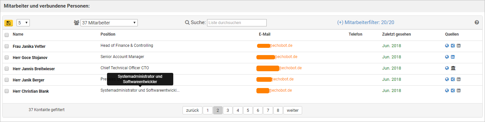485x122 pixels.
Task: Expand the Mitarbeiterfilter 20/20 options
Action: click(366, 23)
